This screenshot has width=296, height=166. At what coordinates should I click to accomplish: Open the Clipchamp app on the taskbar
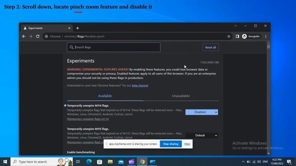point(131,162)
